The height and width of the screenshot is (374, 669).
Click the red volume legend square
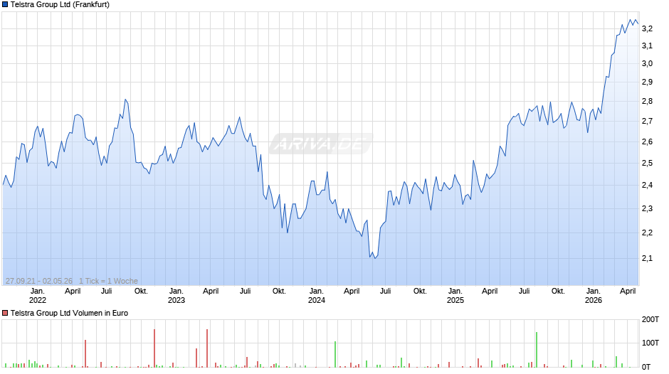point(5,313)
